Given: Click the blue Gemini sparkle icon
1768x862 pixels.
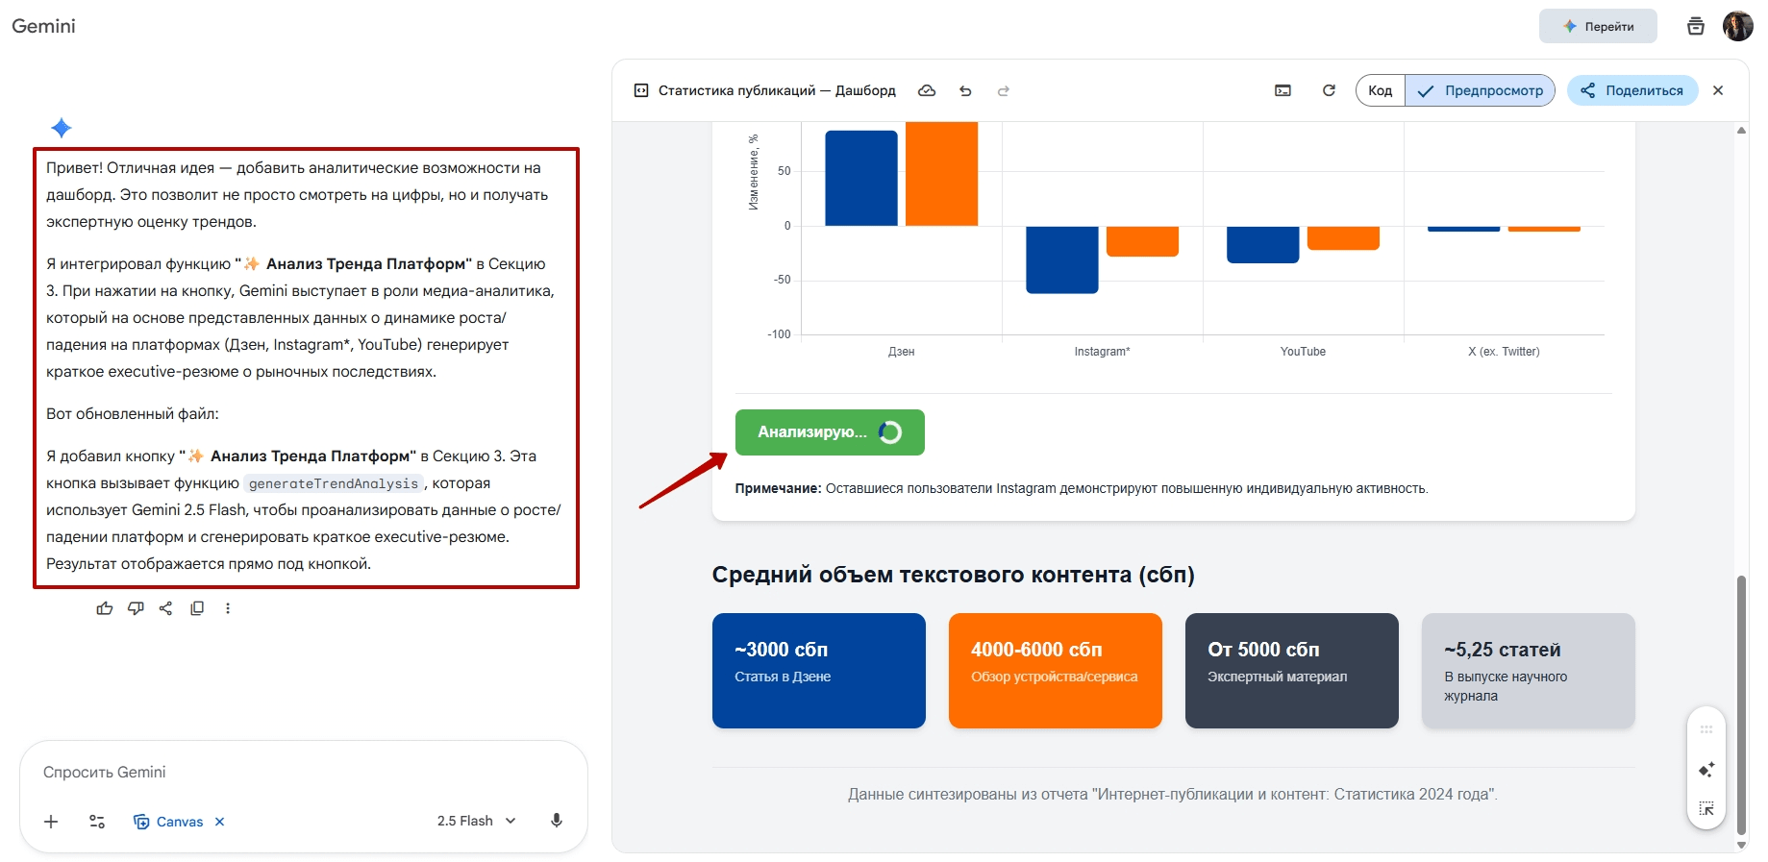Looking at the screenshot, I should pos(62,128).
